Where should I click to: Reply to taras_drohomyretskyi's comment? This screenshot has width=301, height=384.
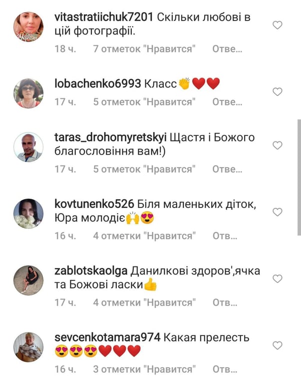(227, 169)
